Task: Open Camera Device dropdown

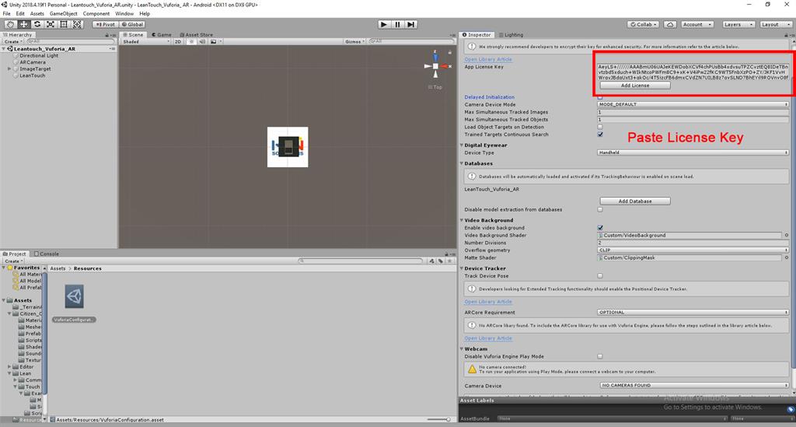Action: (x=694, y=385)
